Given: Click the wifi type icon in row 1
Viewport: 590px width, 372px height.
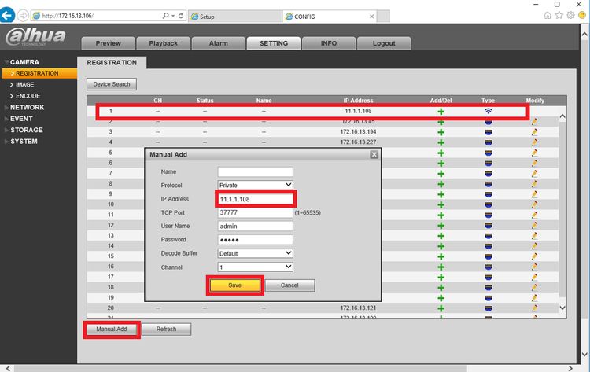Looking at the screenshot, I should pyautogui.click(x=488, y=111).
